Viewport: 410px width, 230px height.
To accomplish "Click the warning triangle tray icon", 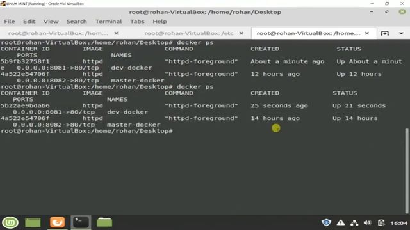I will pos(340,223).
